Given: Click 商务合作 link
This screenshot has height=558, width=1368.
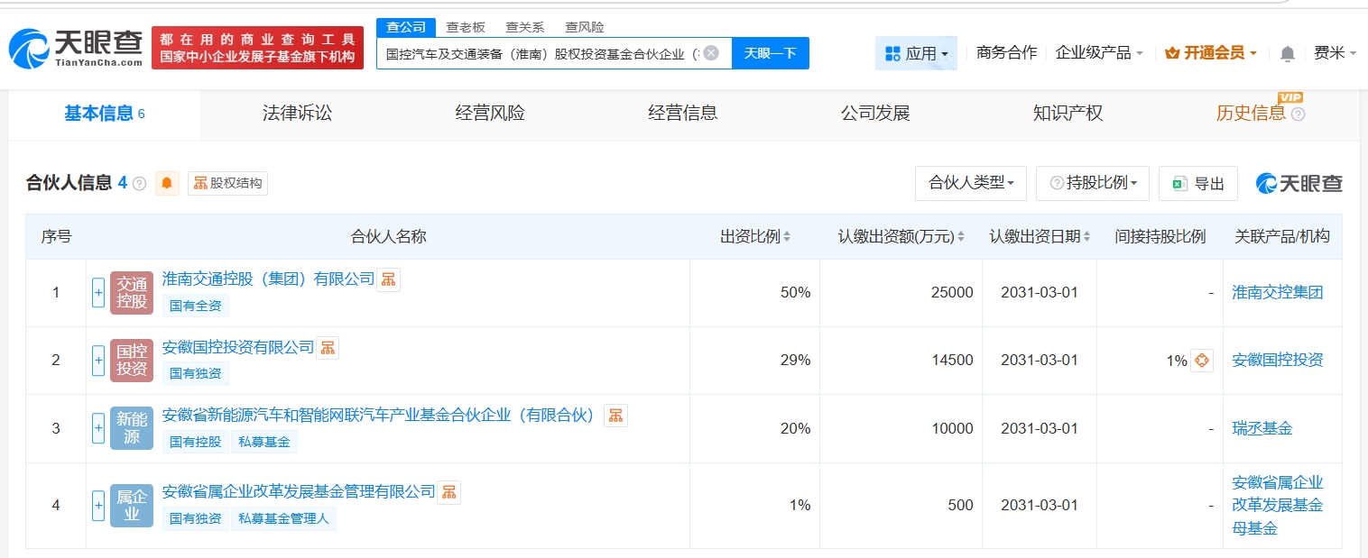Looking at the screenshot, I should [1007, 53].
